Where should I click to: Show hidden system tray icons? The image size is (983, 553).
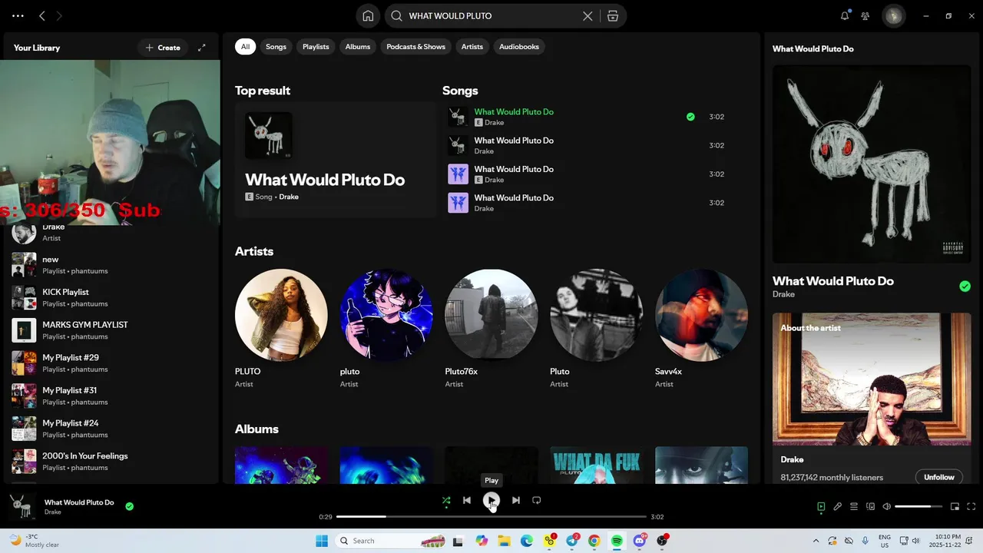[816, 541]
